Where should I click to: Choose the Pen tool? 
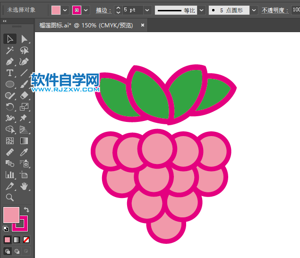click(10, 62)
